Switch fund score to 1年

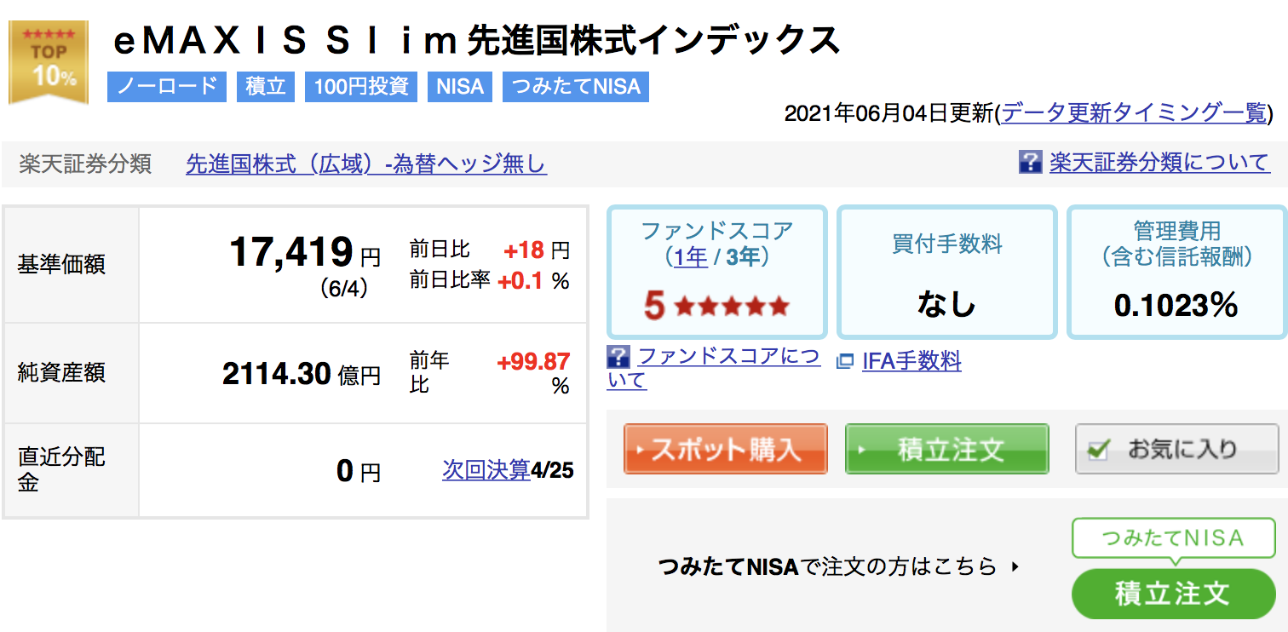[691, 257]
